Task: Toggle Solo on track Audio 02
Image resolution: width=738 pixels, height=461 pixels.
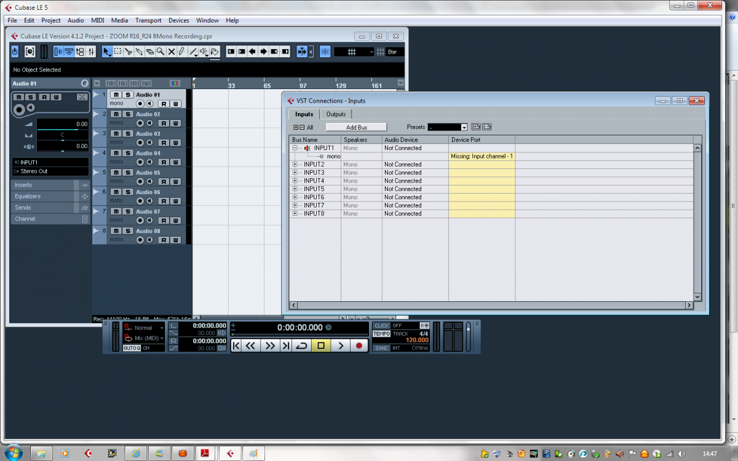Action: 127,114
